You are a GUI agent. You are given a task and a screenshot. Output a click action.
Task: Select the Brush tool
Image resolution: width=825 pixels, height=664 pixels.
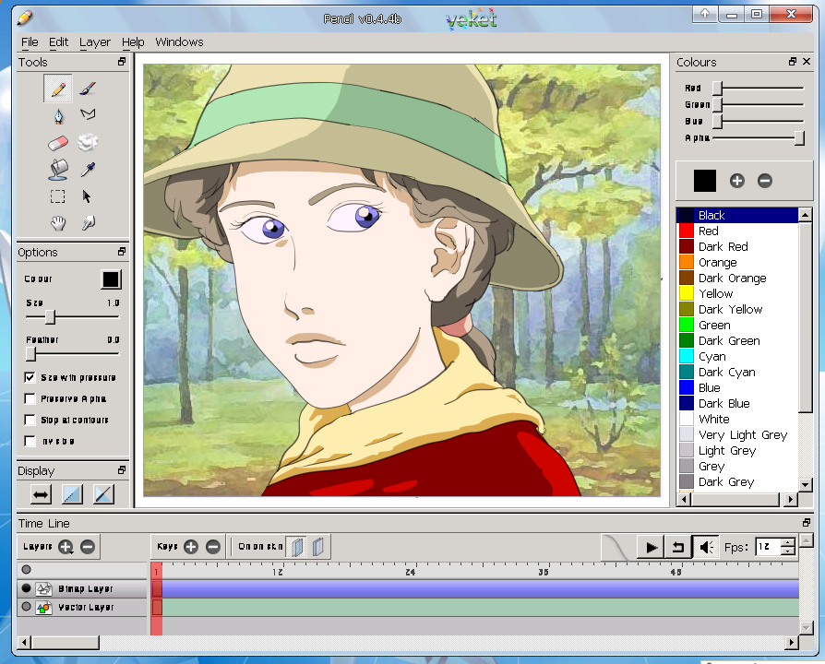(88, 89)
